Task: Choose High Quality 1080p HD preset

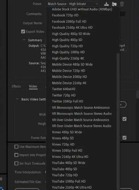Action: (x=69, y=52)
